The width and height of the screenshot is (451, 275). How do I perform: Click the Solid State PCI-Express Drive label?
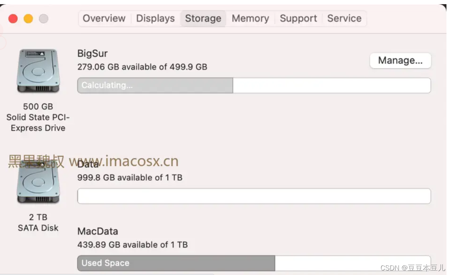click(x=38, y=122)
